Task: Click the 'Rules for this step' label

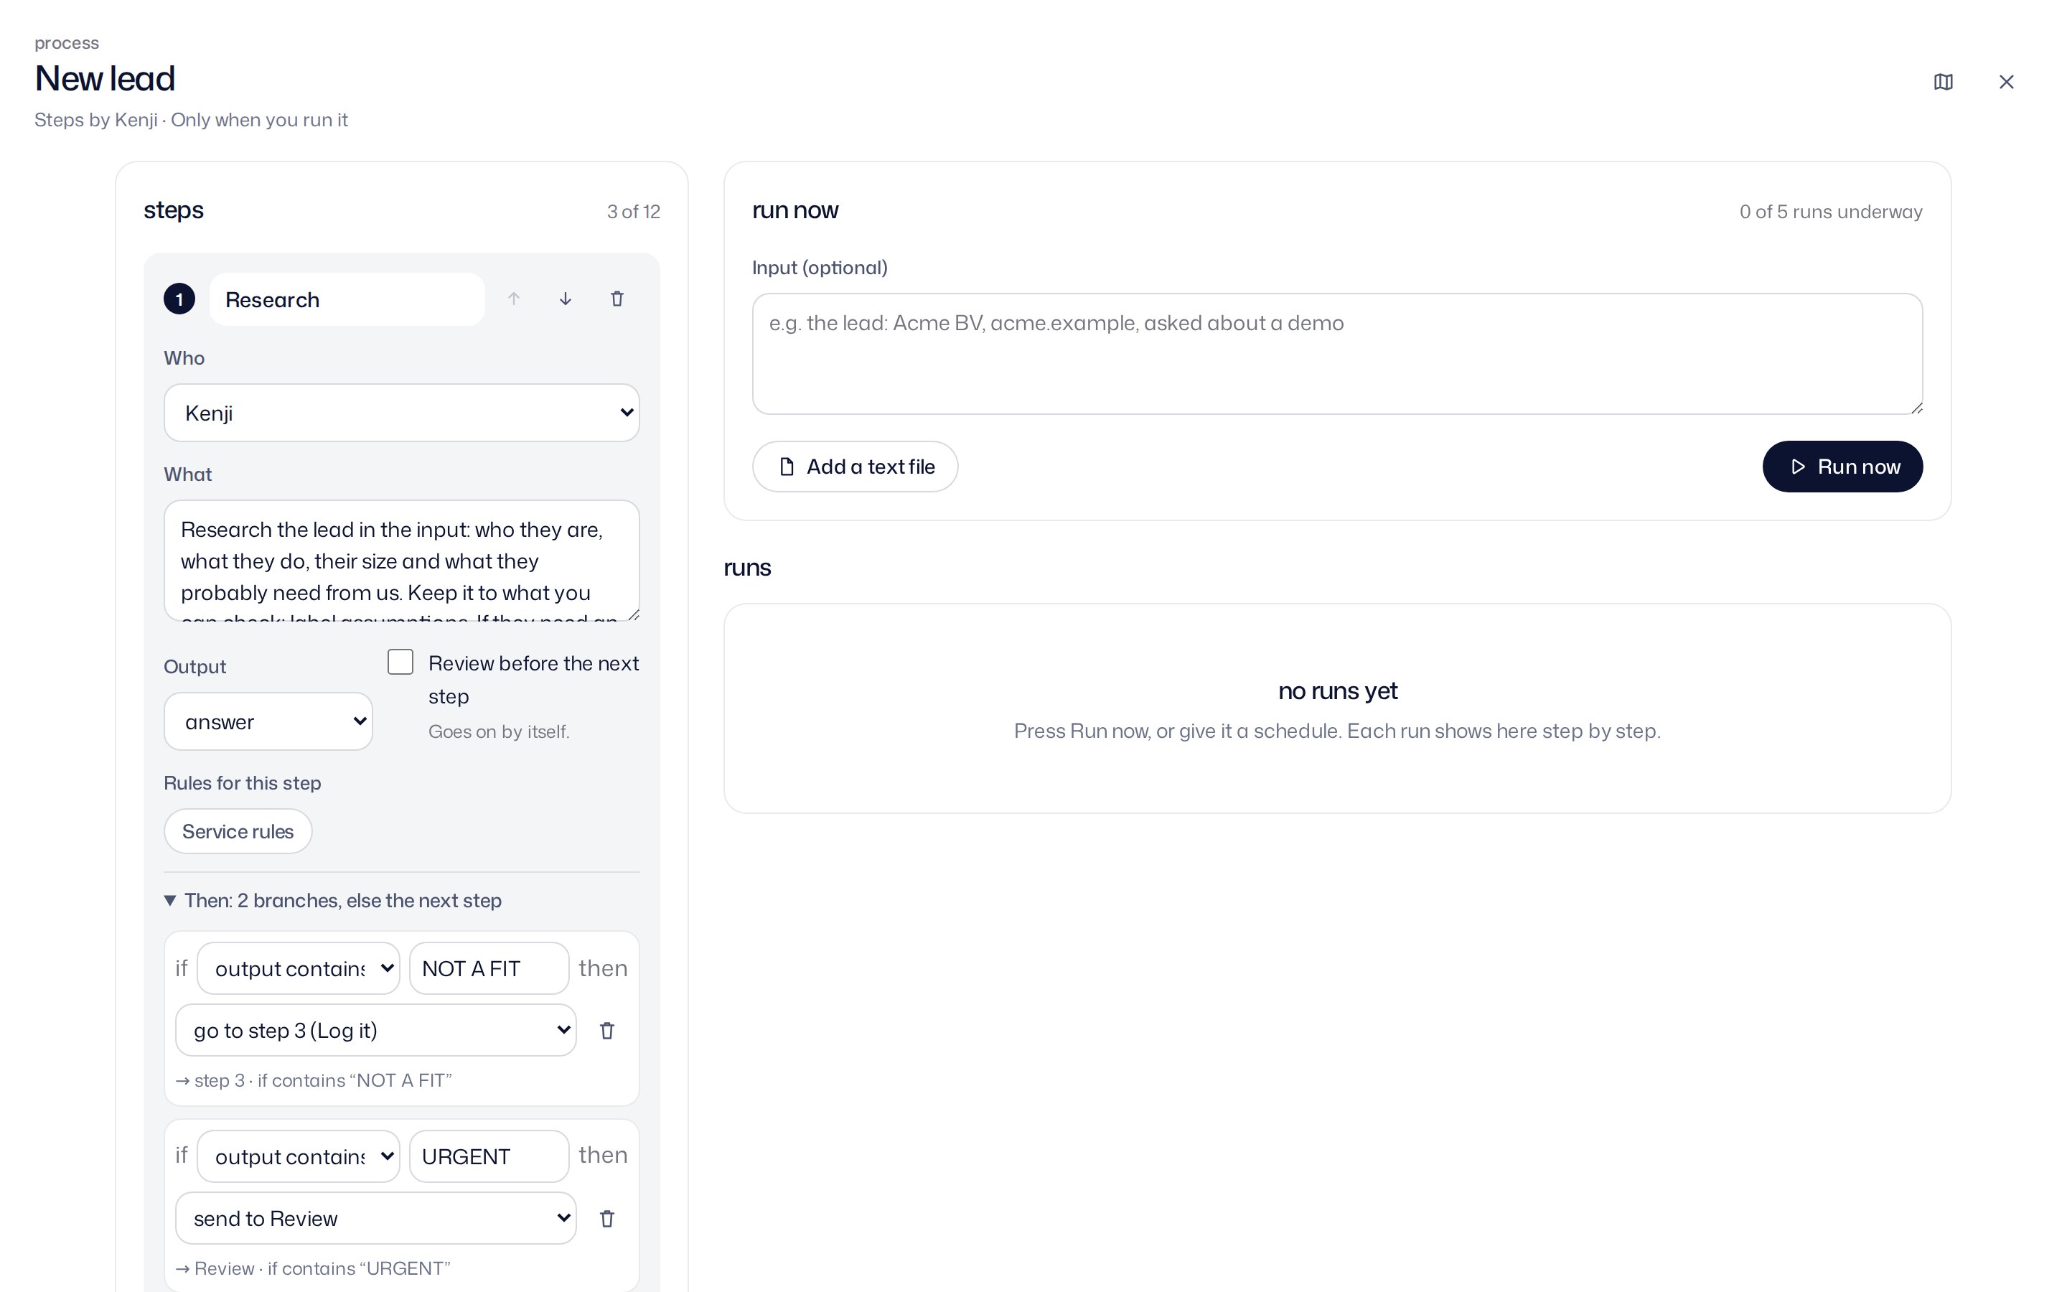Action: tap(243, 782)
